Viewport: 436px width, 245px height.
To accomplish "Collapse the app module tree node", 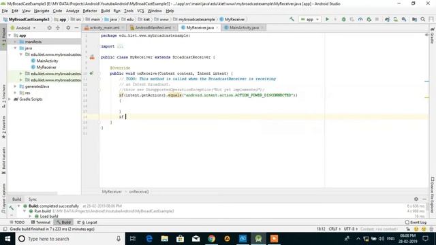I will [x=10, y=35].
